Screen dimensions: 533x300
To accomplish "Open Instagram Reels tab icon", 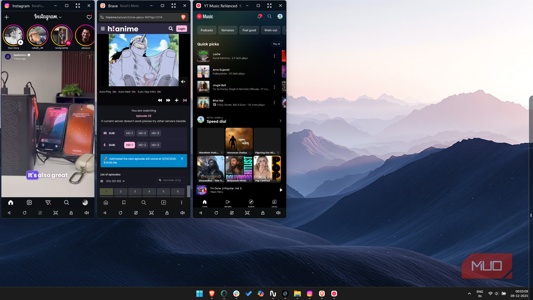I will [x=29, y=202].
